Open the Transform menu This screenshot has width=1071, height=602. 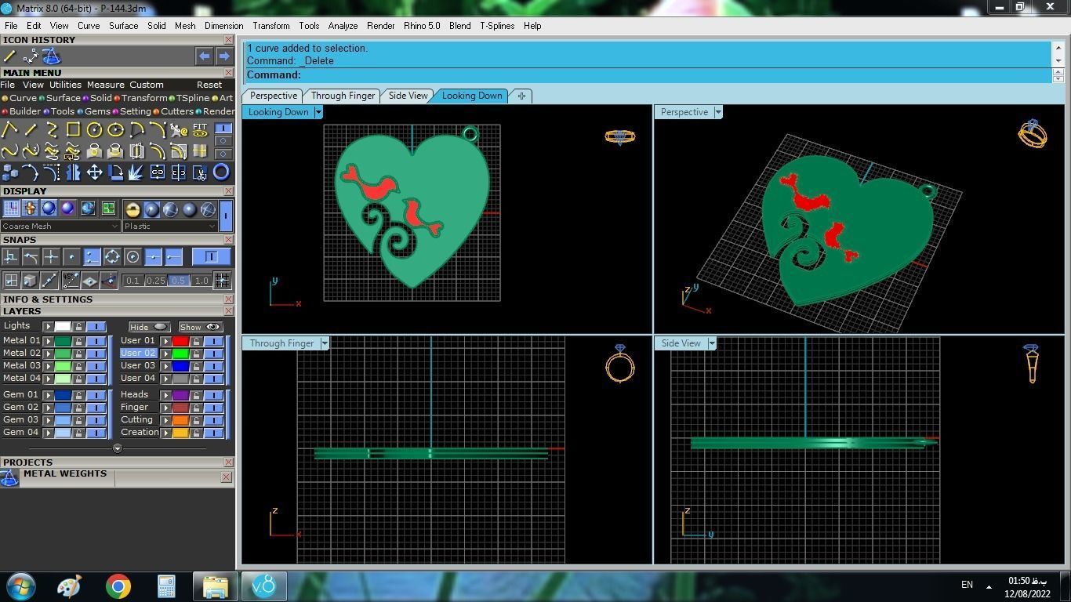[x=270, y=26]
